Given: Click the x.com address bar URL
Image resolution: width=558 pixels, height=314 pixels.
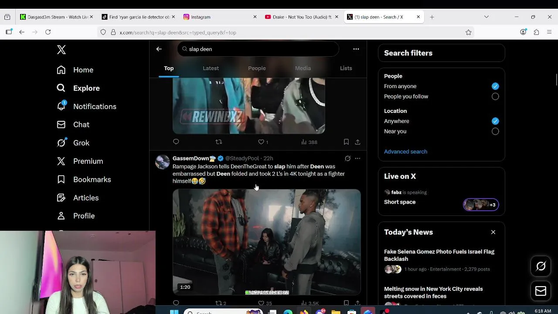Looking at the screenshot, I should 178,32.
